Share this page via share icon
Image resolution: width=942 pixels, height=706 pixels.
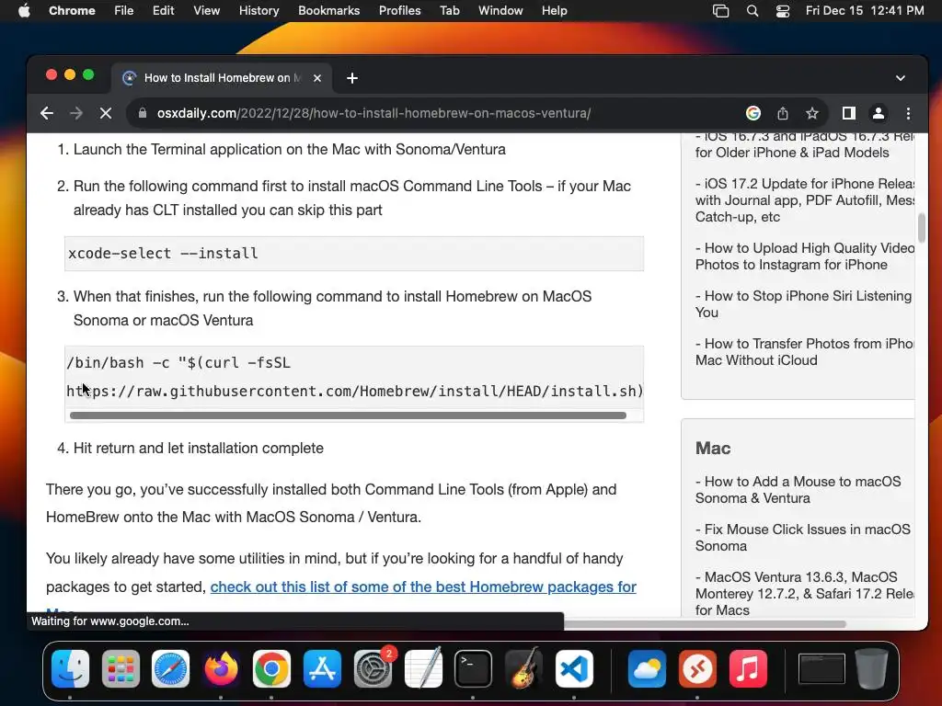point(782,113)
